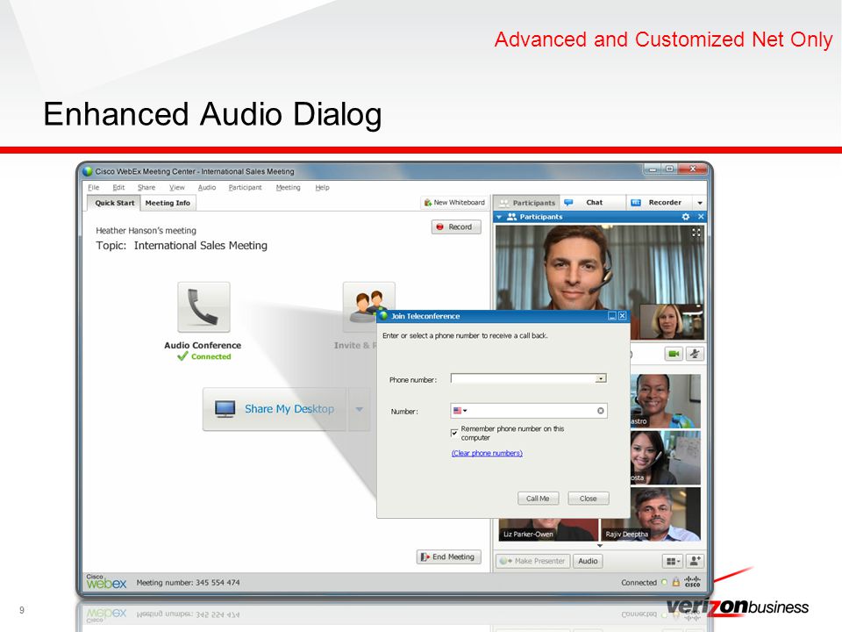Click the End Meeting button

448,557
